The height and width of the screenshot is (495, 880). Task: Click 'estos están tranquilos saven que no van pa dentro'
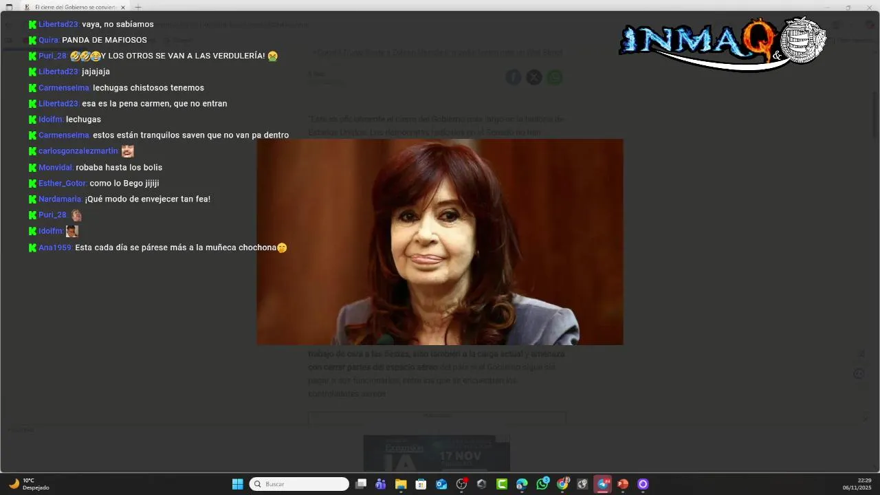(190, 135)
